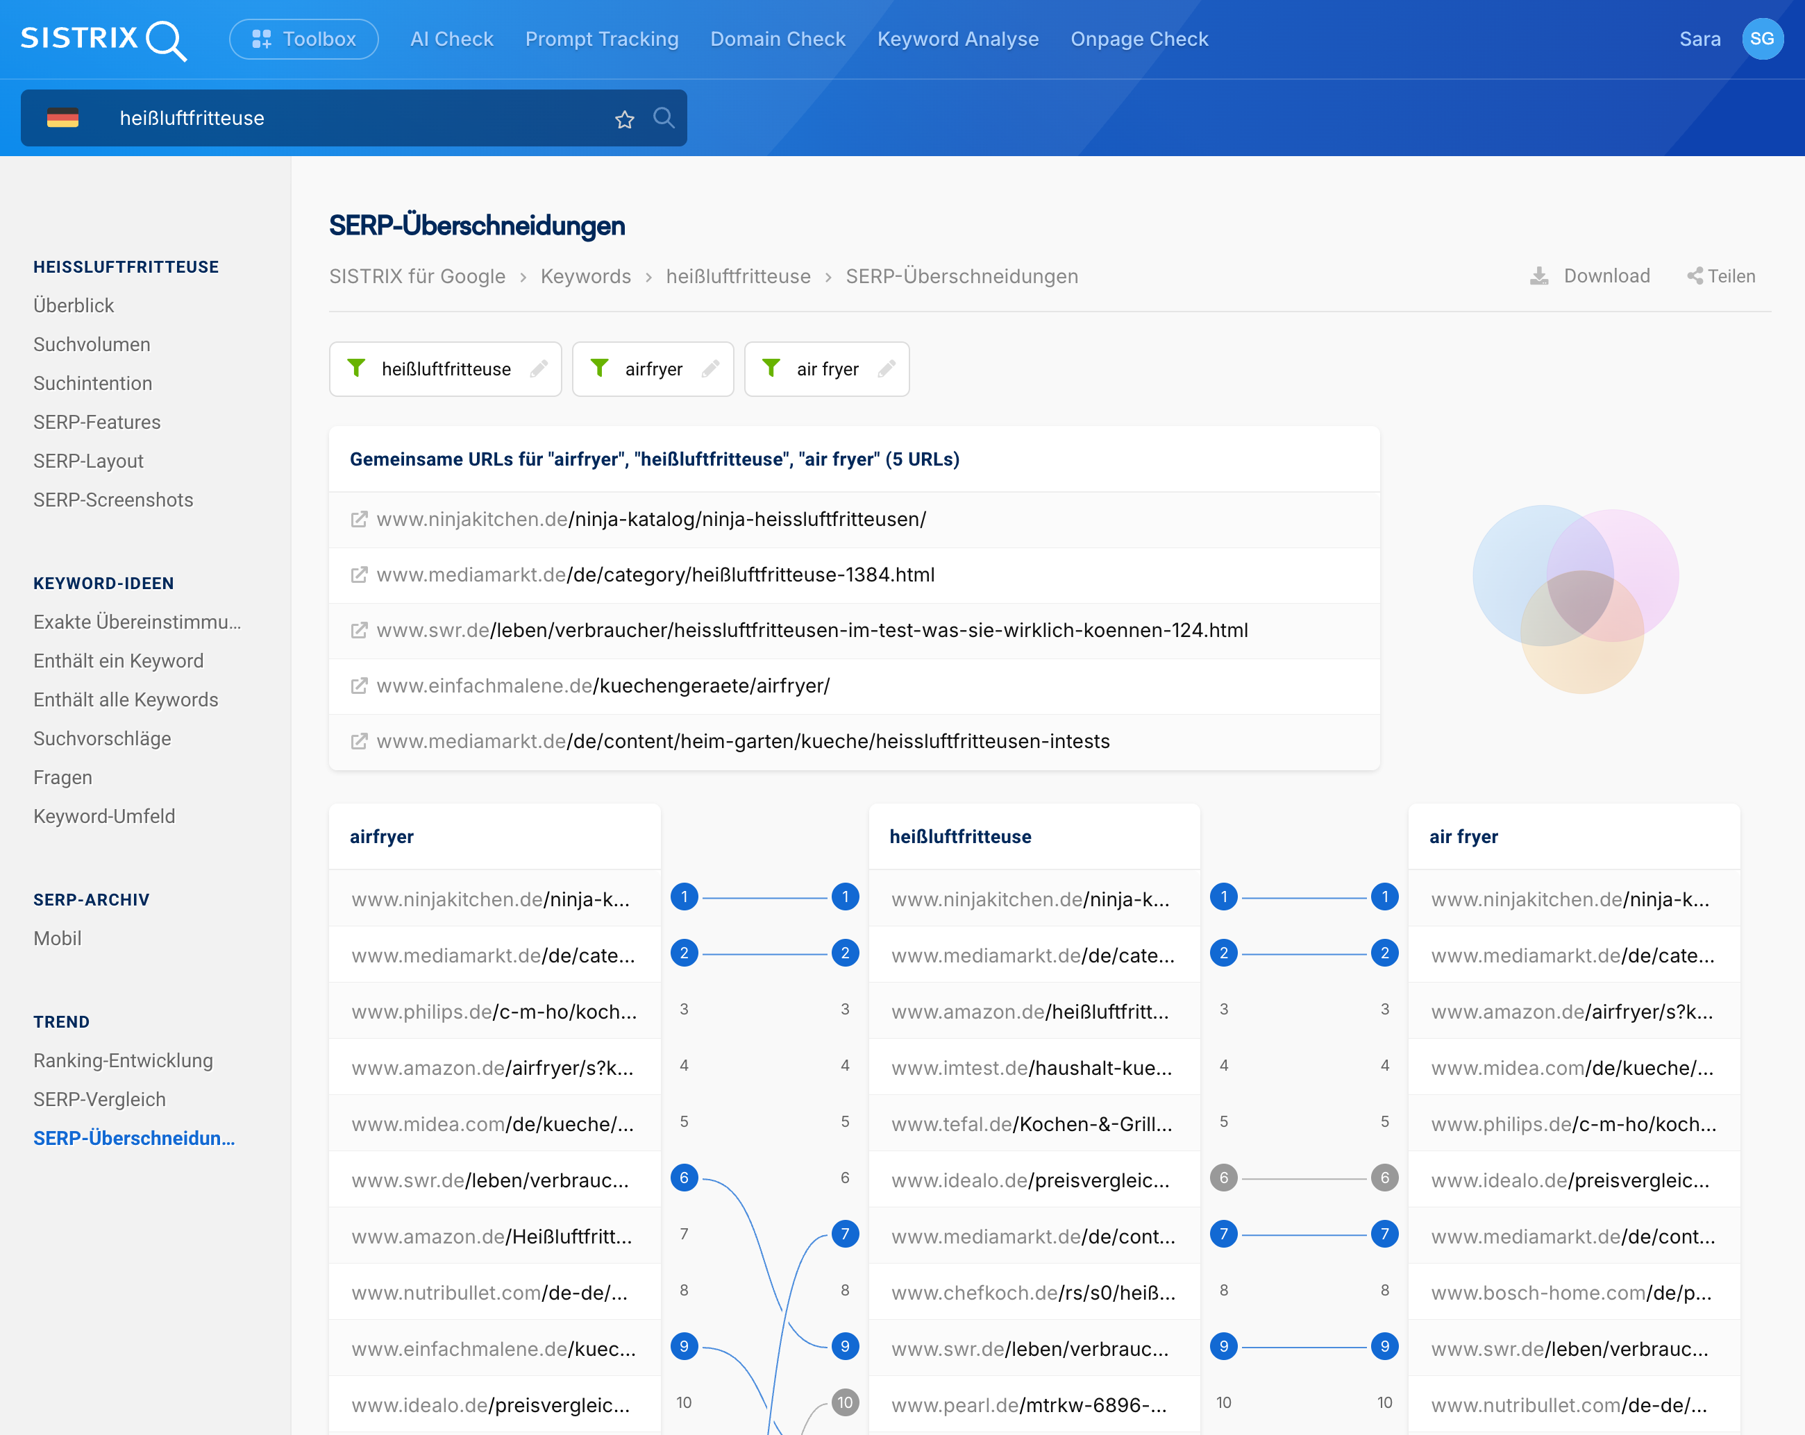Favorite the keyword with the star icon
1805x1435 pixels.
pyautogui.click(x=625, y=119)
